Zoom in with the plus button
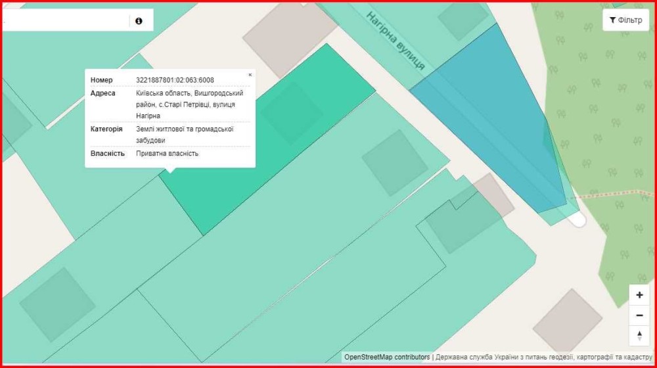Viewport: 657px width, 368px height. (639, 295)
